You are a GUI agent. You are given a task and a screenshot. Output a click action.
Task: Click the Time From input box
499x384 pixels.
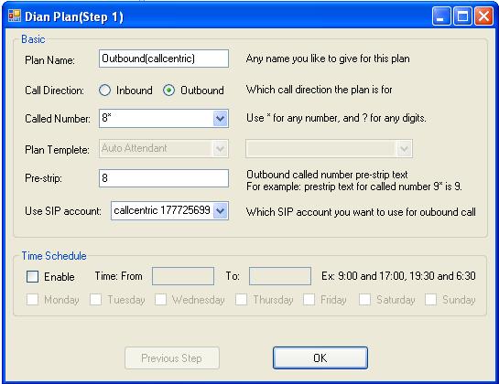point(183,276)
